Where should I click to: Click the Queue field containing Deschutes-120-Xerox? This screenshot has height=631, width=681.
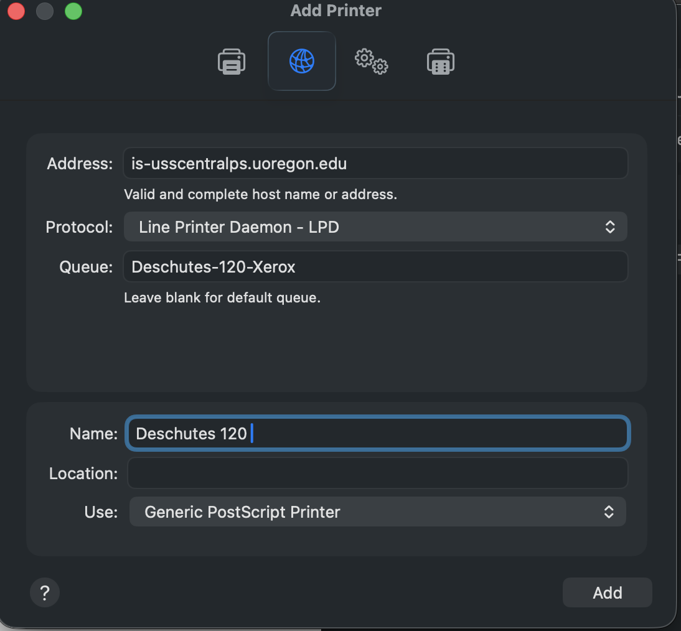coord(375,266)
